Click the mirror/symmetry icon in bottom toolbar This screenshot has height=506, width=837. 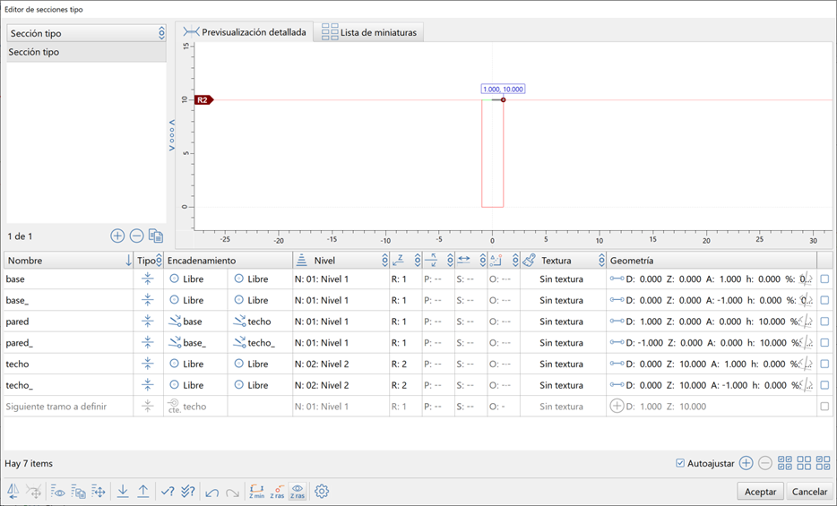(x=13, y=492)
